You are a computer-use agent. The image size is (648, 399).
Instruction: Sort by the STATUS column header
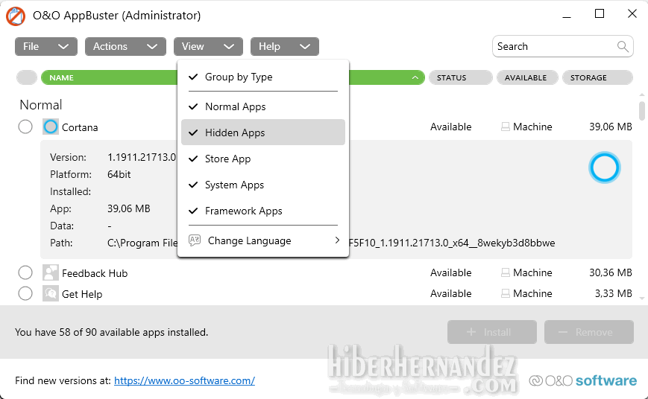460,77
